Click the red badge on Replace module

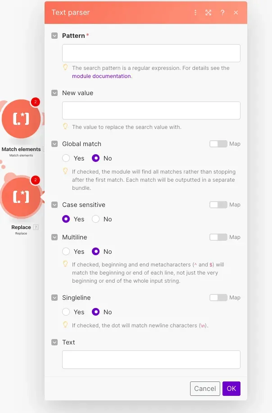tap(36, 180)
